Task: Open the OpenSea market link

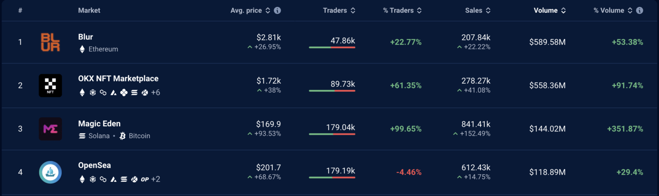Action: pos(94,165)
